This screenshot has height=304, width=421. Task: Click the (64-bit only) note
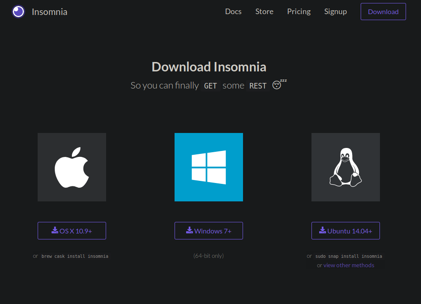209,256
